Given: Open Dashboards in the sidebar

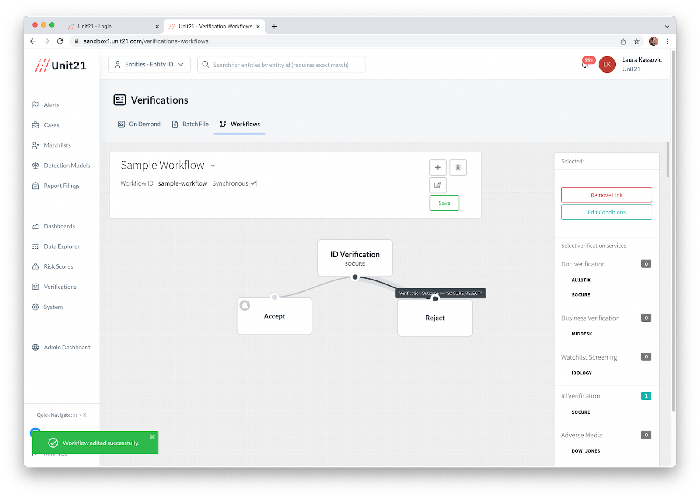Looking at the screenshot, I should (53, 226).
